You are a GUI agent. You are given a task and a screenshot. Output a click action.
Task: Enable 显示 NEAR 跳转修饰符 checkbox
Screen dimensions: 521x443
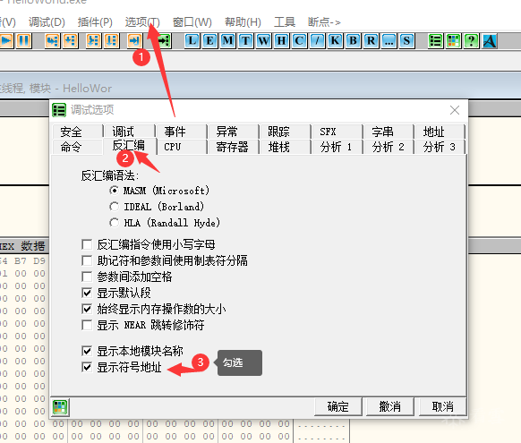point(87,325)
